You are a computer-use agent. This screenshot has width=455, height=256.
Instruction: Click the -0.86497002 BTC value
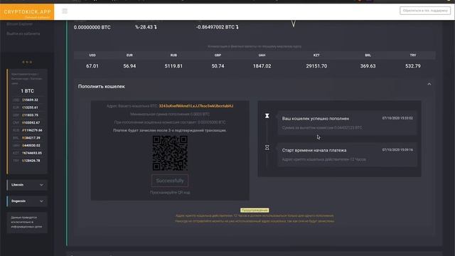[x=218, y=27]
